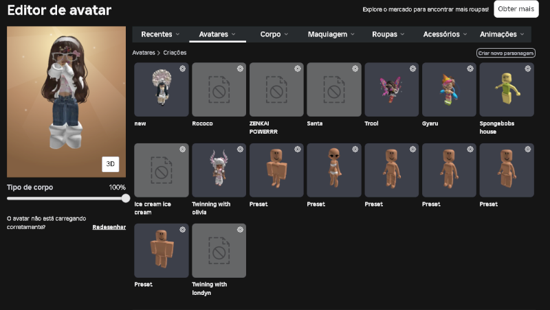Expand the Maquiagem dropdown

(x=331, y=34)
